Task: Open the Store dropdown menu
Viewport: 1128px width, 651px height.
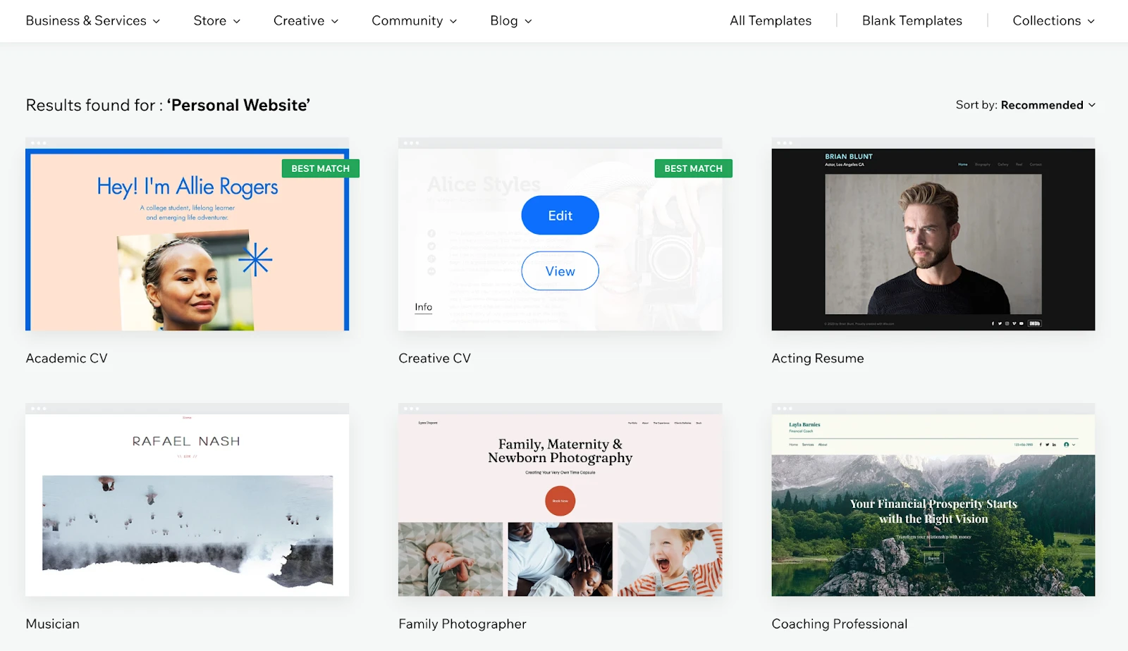Action: point(216,21)
